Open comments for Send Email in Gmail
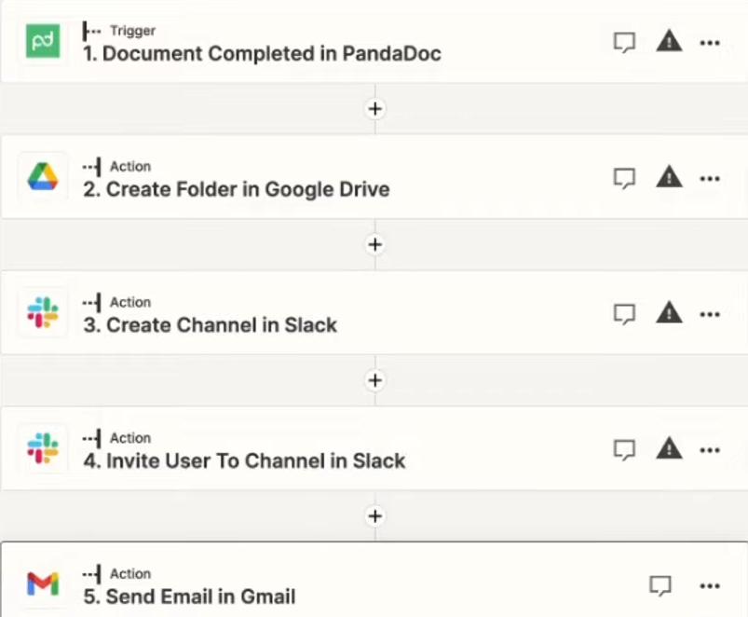The width and height of the screenshot is (748, 617). click(x=660, y=586)
